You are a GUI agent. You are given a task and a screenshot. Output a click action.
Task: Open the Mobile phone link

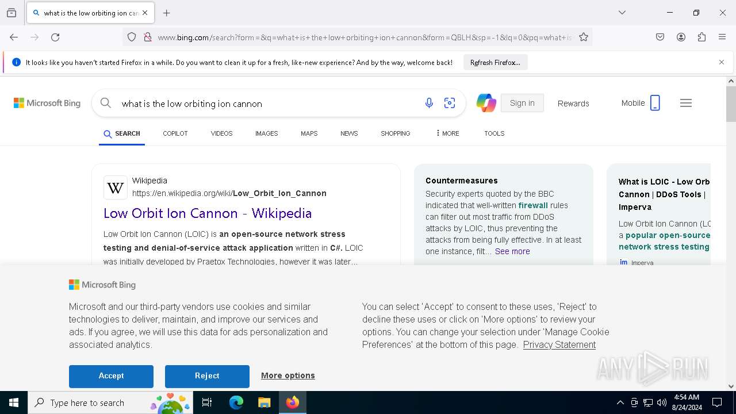click(x=641, y=103)
